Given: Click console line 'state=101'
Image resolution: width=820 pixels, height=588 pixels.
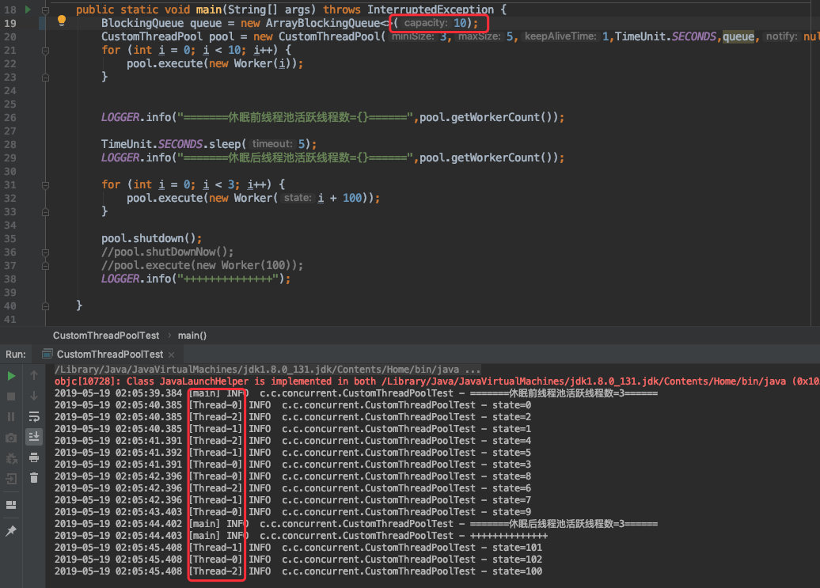Looking at the screenshot, I should 298,548.
